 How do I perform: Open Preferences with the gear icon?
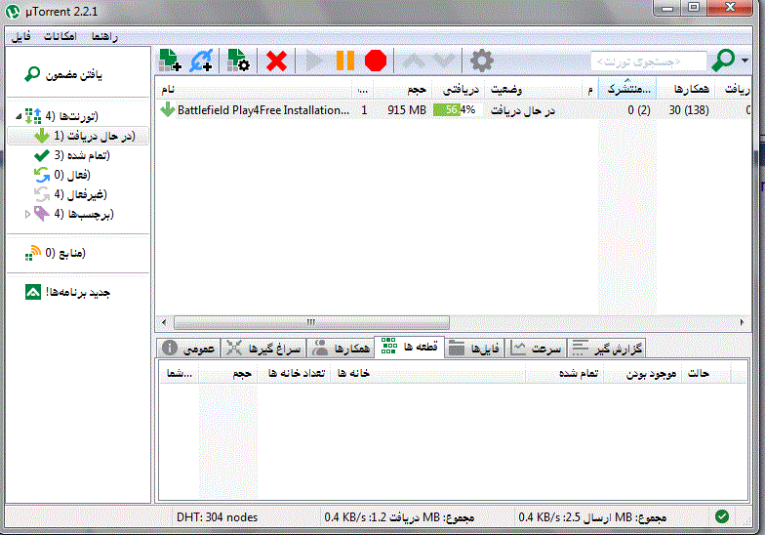tap(482, 61)
